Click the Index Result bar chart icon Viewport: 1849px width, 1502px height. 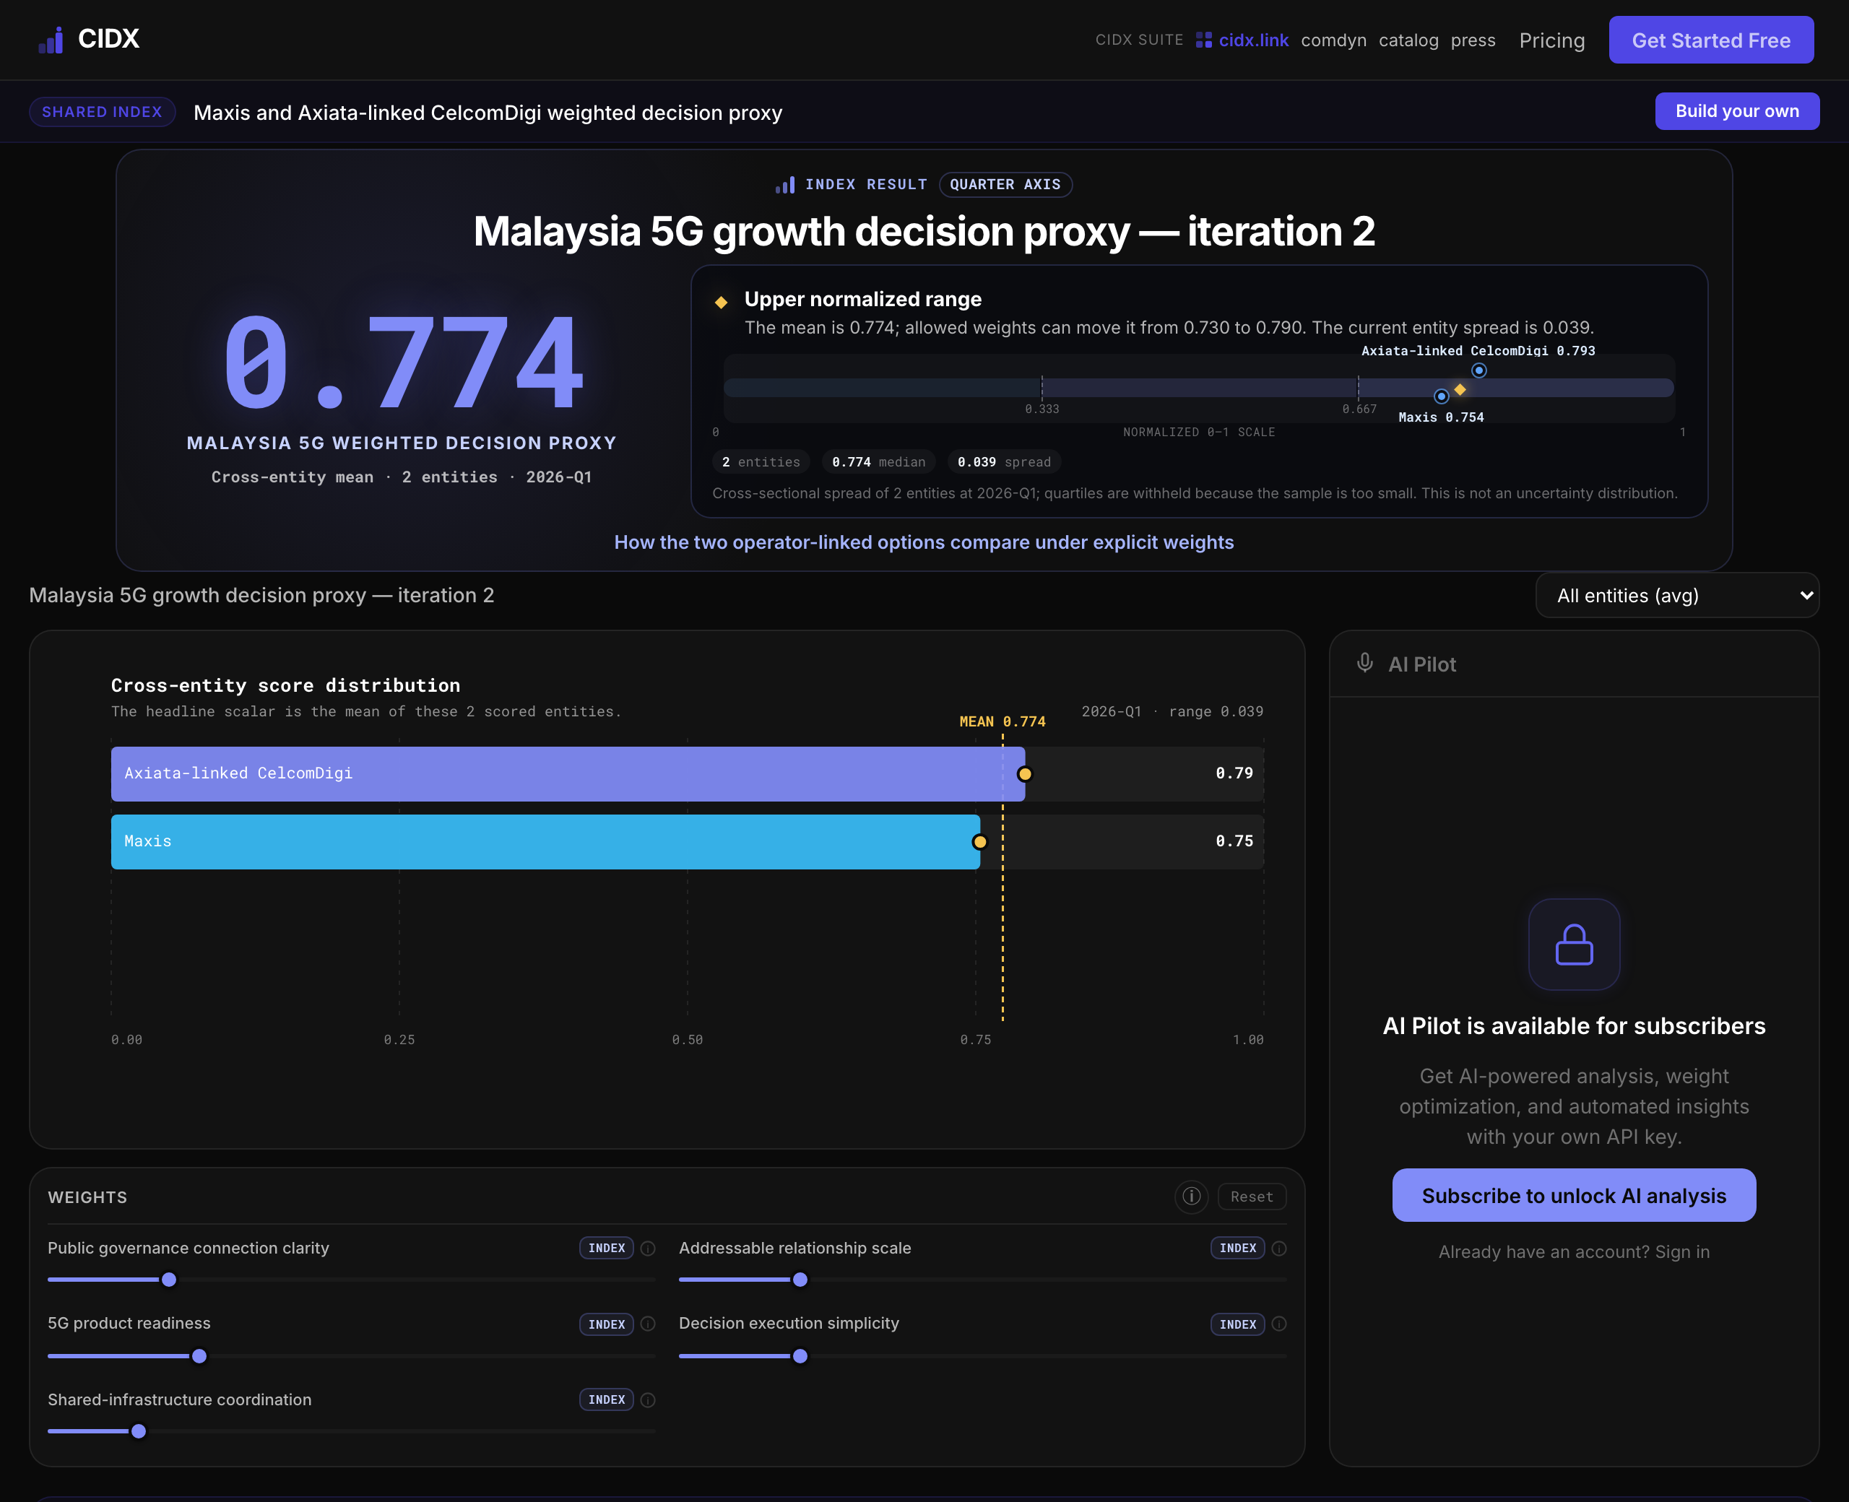[785, 184]
